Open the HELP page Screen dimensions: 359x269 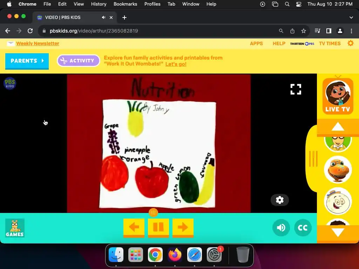(x=279, y=43)
